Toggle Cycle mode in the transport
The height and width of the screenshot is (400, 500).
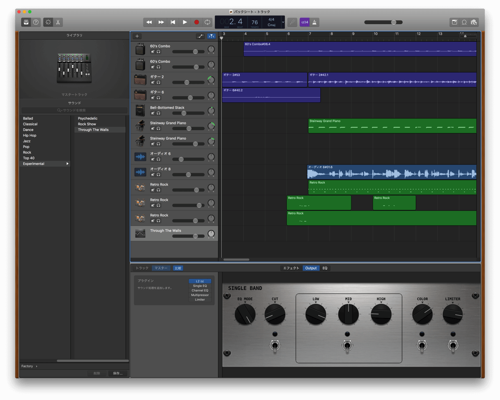(x=207, y=22)
